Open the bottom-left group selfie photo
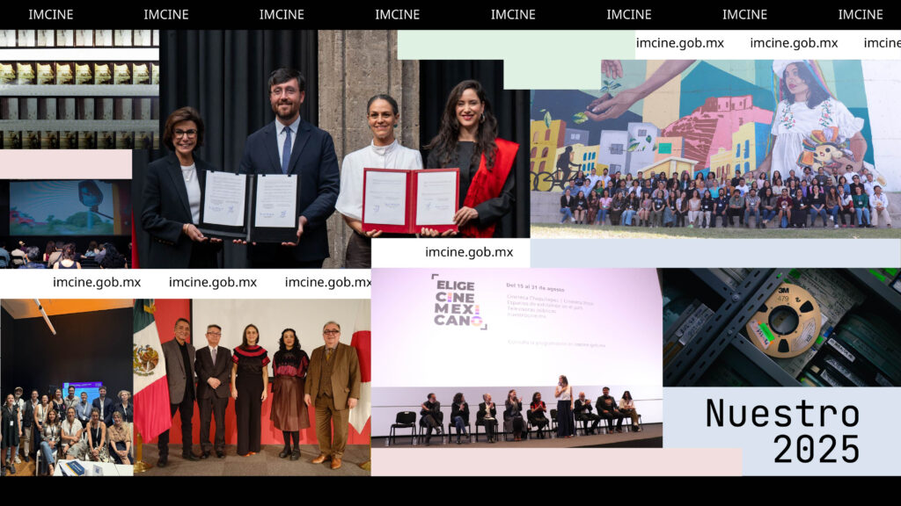Viewport: 901px width, 506px height. 66,387
